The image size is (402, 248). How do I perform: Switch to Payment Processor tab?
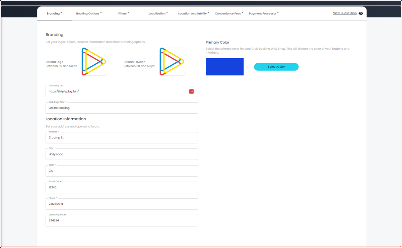pyautogui.click(x=264, y=14)
